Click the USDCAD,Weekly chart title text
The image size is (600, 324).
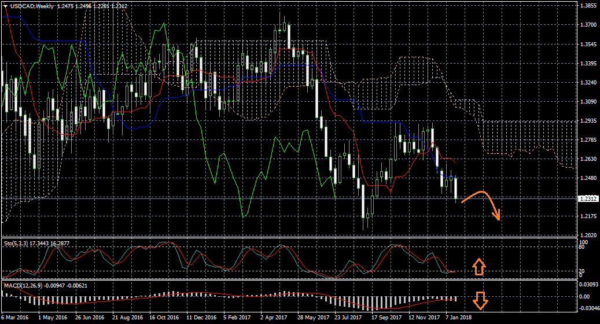click(33, 6)
